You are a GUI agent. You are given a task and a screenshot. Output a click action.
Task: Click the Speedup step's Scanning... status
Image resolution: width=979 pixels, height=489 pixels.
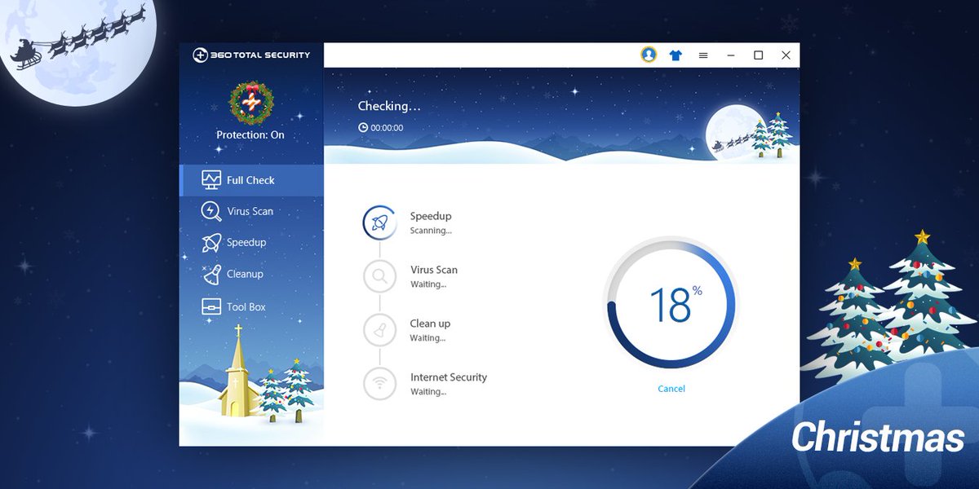tap(431, 231)
